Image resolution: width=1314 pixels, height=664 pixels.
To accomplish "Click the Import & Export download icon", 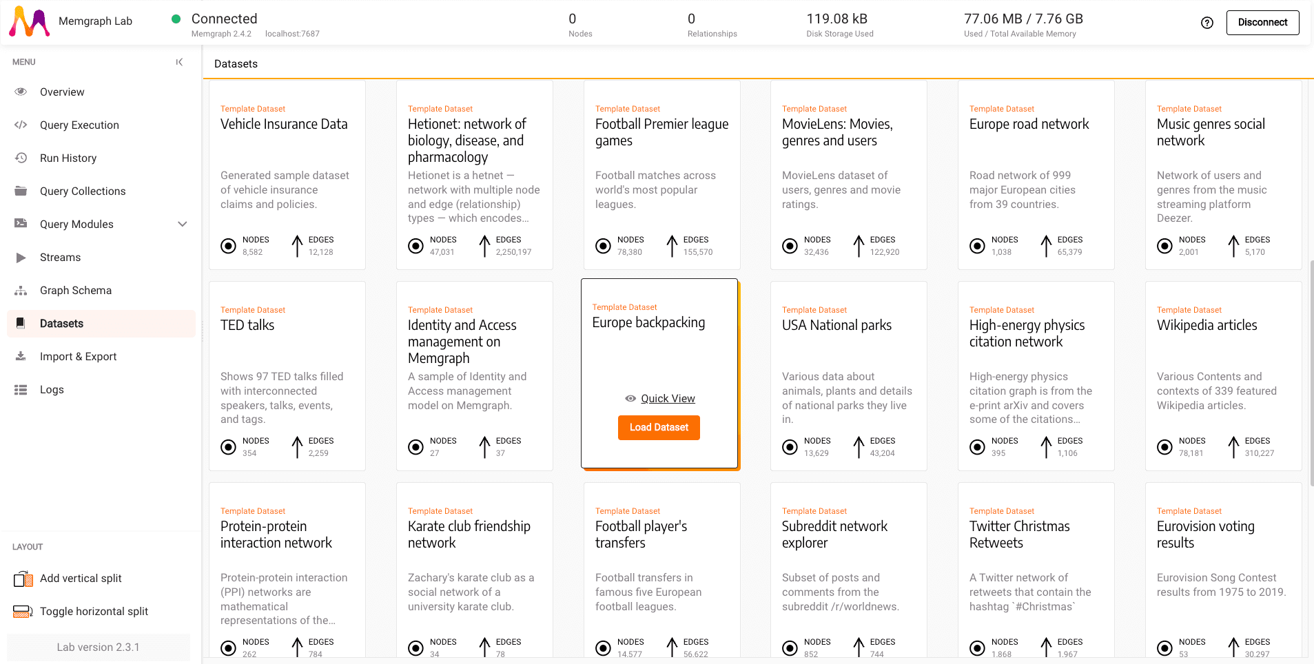I will tap(21, 356).
